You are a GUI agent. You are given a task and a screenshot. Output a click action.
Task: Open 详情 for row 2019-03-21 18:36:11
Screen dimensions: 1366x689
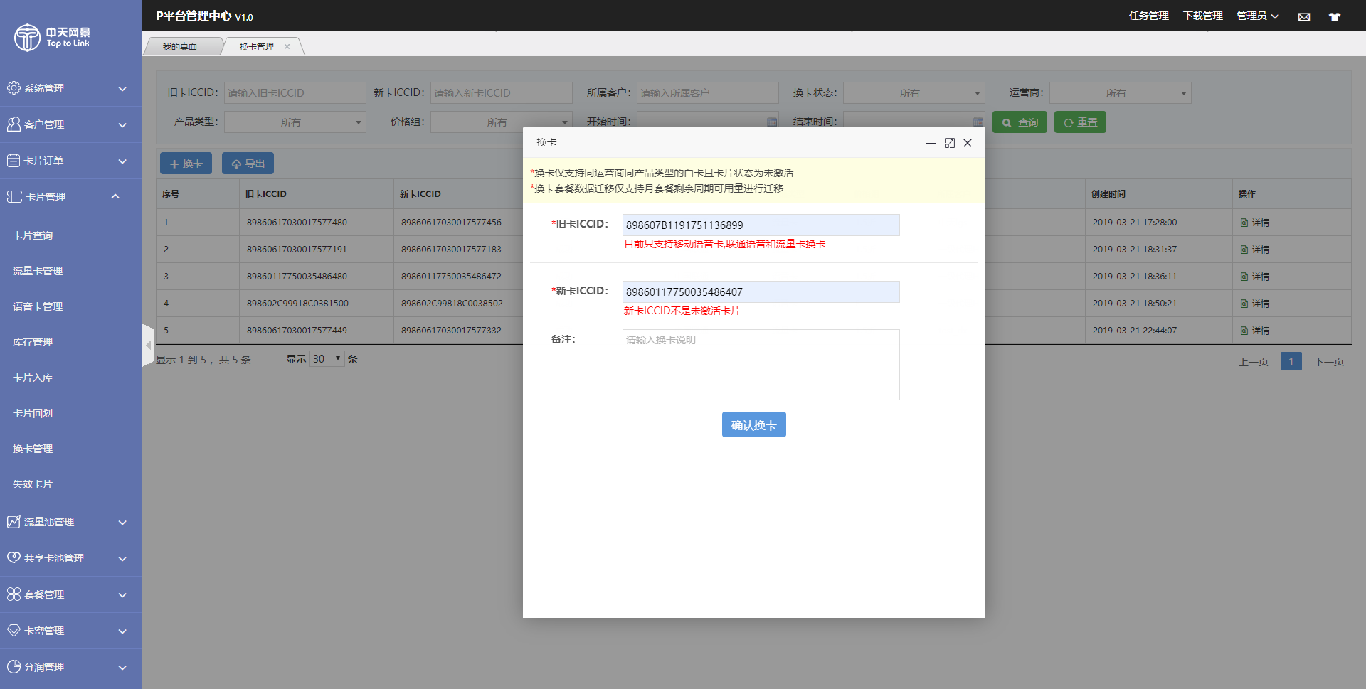[1255, 277]
